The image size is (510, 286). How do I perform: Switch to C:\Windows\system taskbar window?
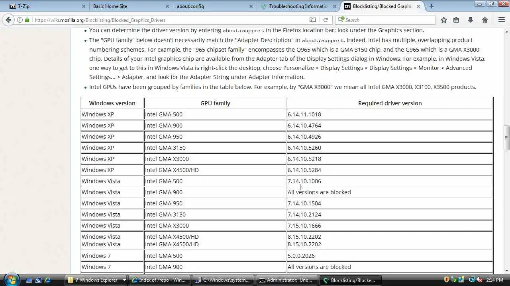222,280
